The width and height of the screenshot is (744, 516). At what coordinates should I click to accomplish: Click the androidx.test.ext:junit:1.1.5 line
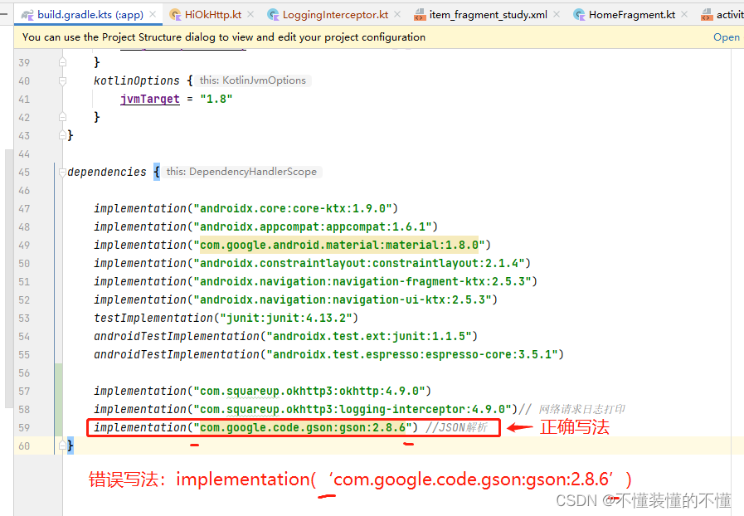(x=285, y=336)
